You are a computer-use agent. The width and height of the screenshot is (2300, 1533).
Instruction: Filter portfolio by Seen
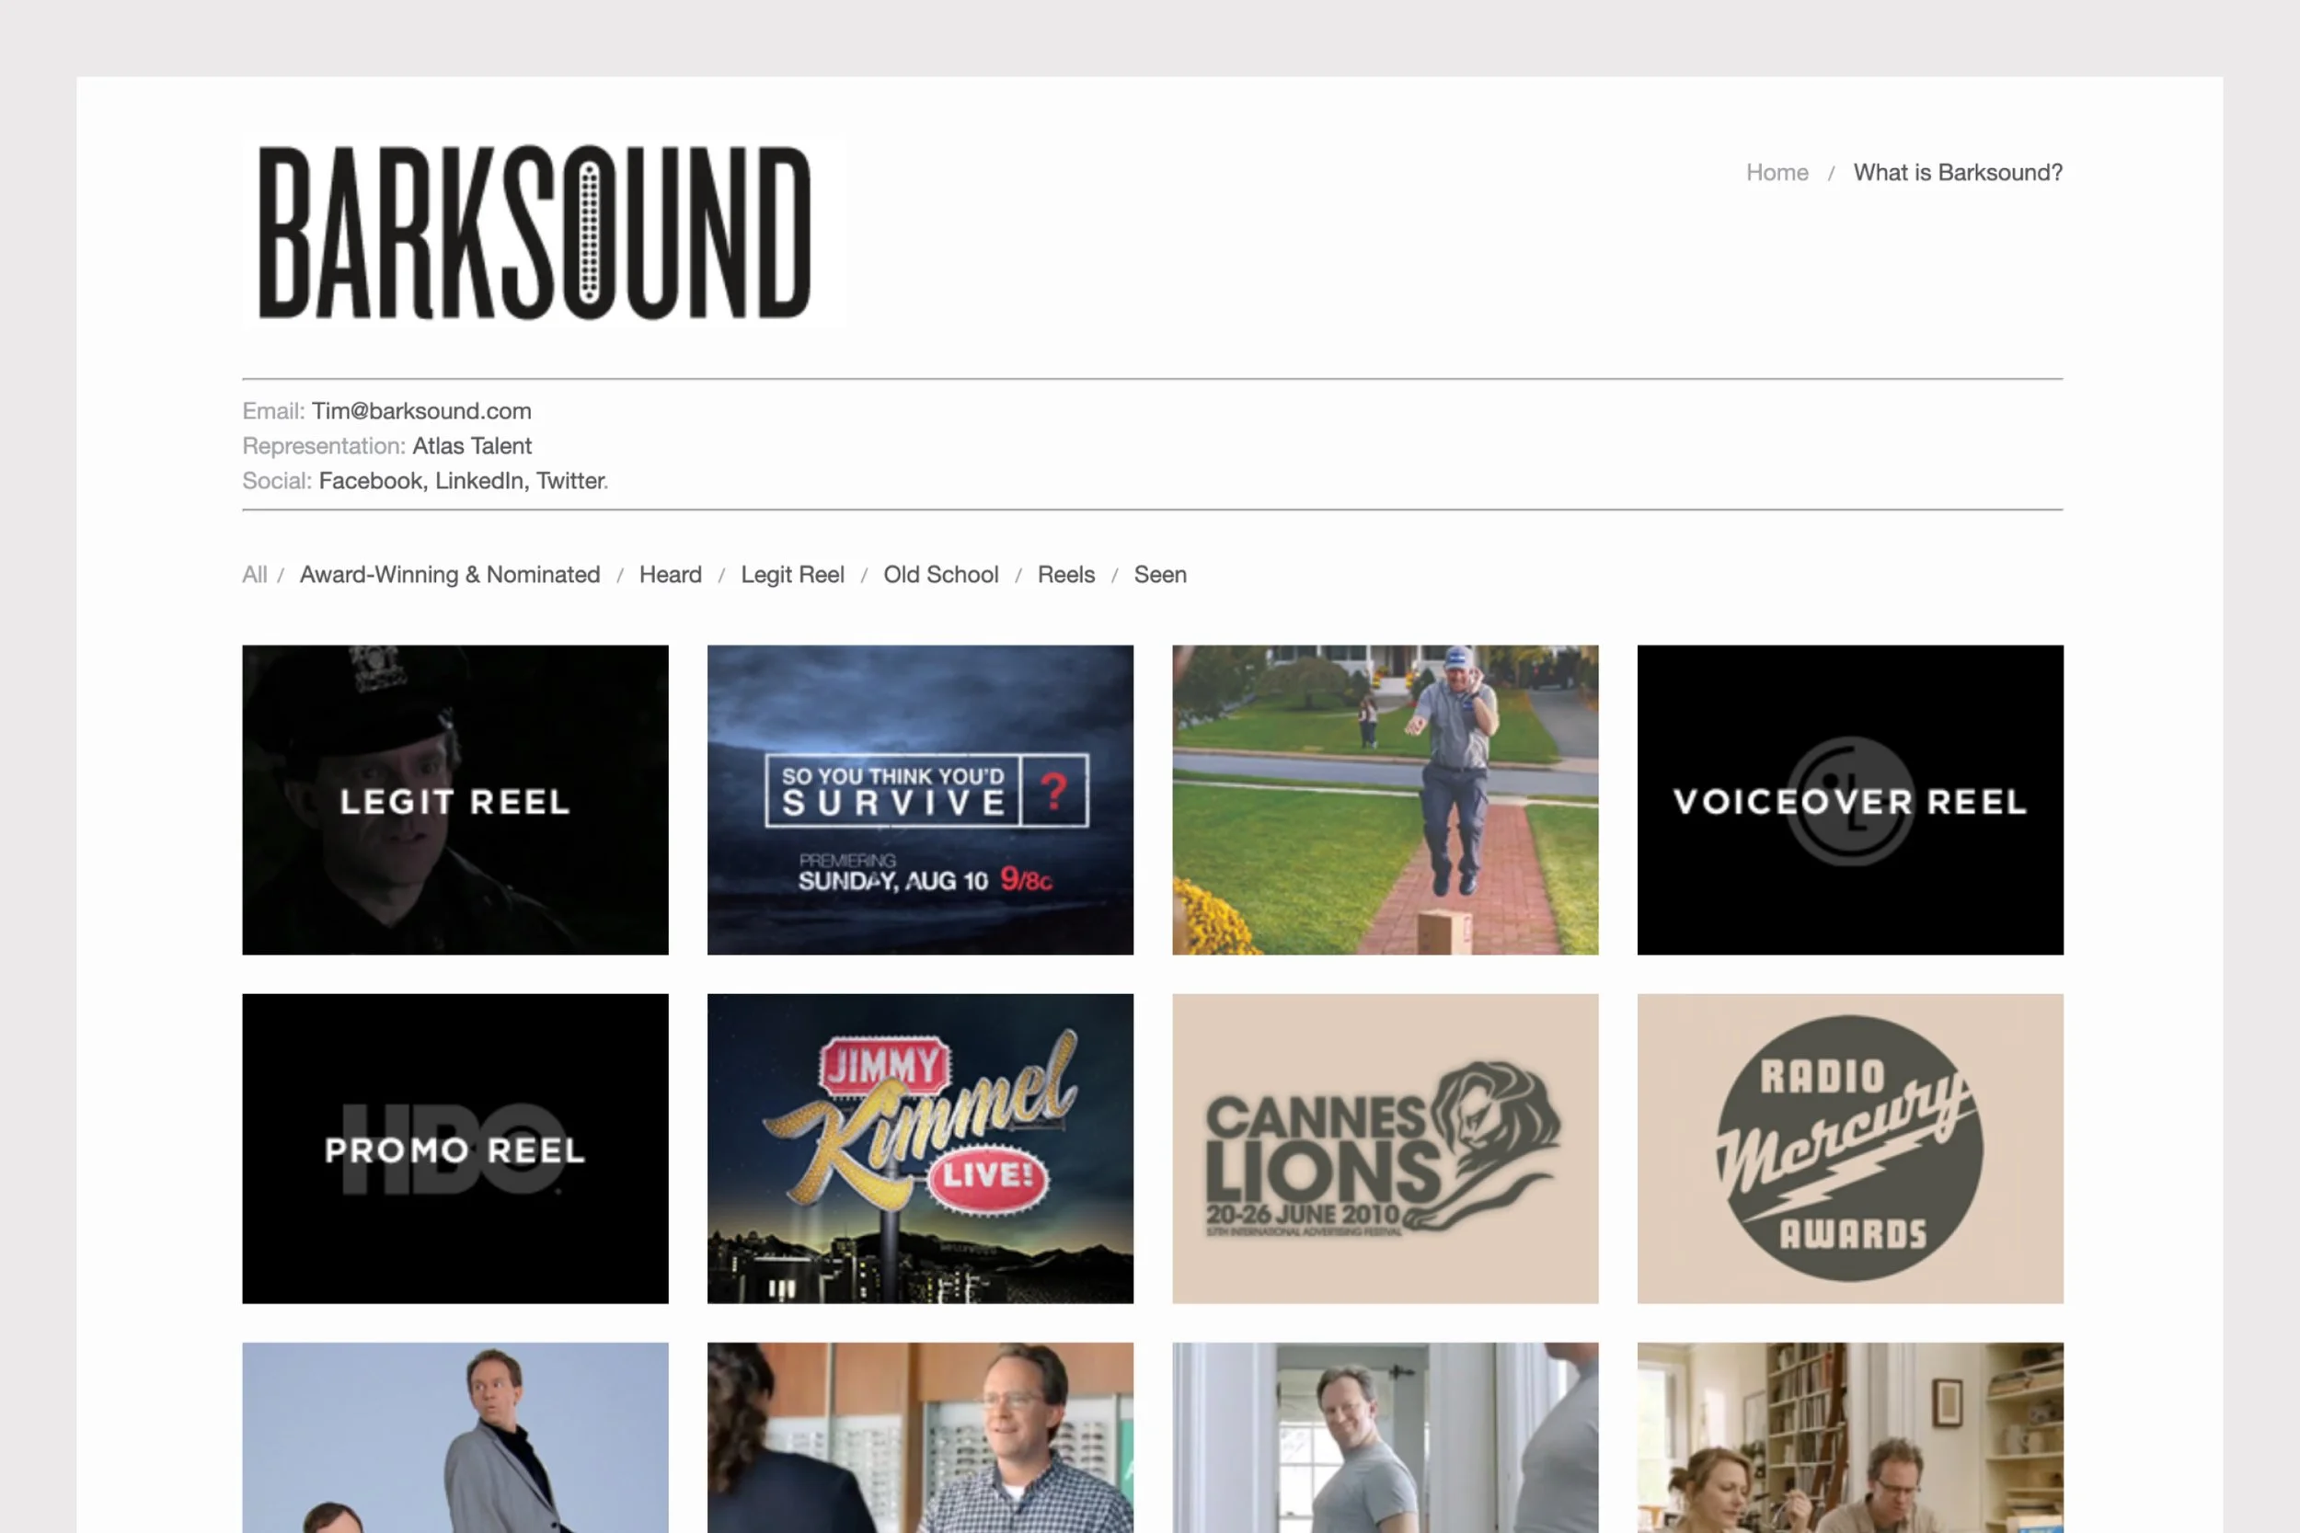(x=1160, y=575)
